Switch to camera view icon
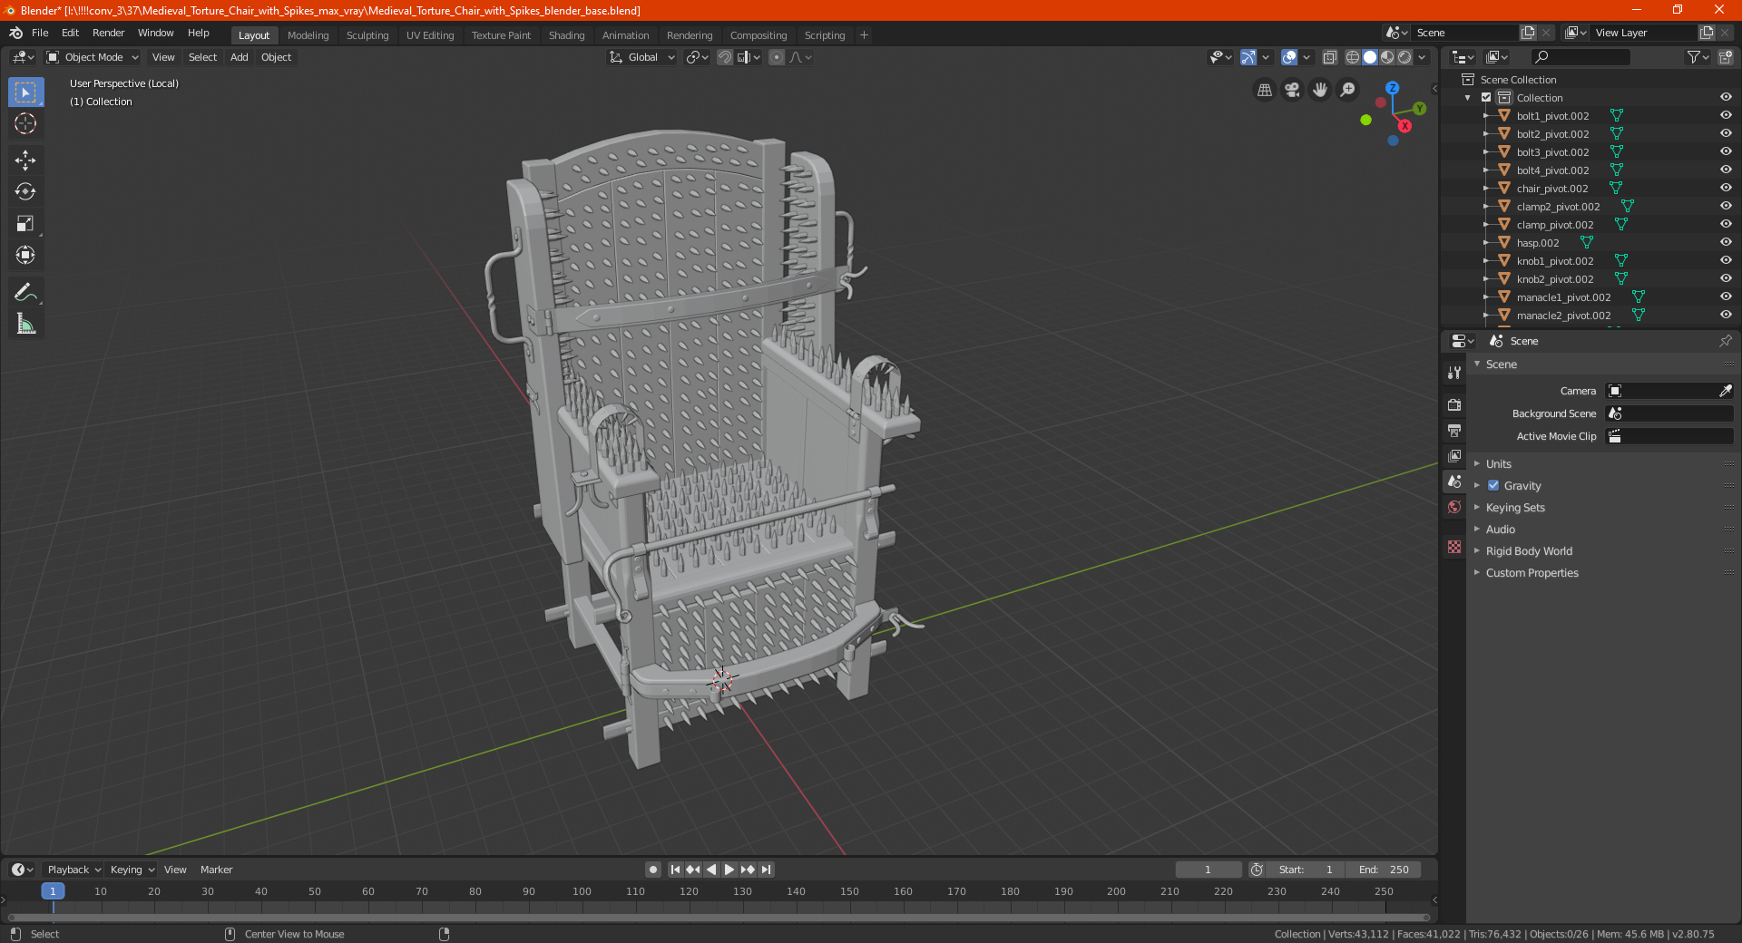 coord(1292,90)
